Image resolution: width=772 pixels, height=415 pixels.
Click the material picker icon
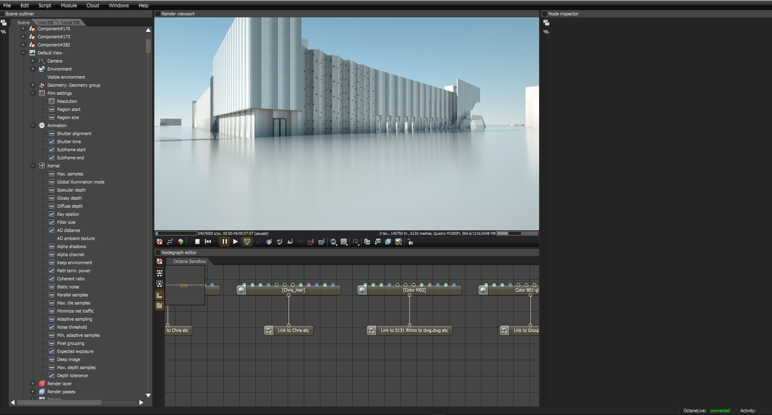pyautogui.click(x=279, y=242)
